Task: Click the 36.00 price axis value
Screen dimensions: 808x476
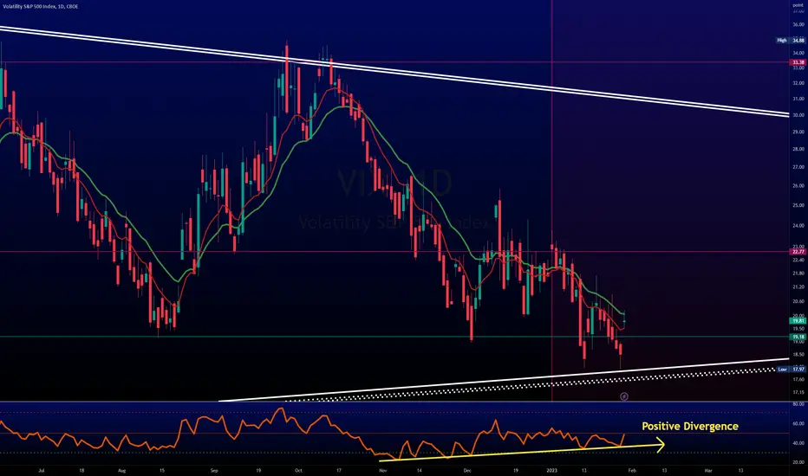Action: coord(798,24)
